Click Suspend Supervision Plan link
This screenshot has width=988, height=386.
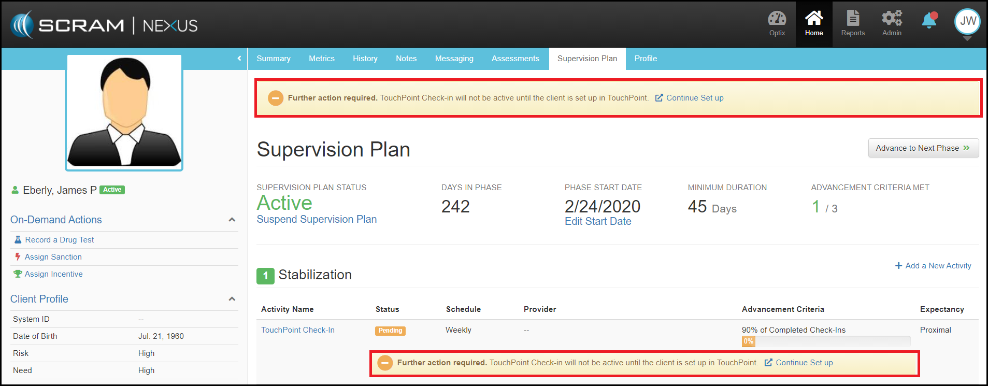pos(317,219)
